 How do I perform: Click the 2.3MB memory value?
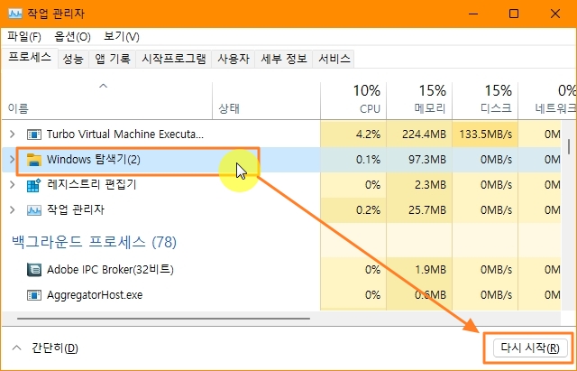[430, 184]
